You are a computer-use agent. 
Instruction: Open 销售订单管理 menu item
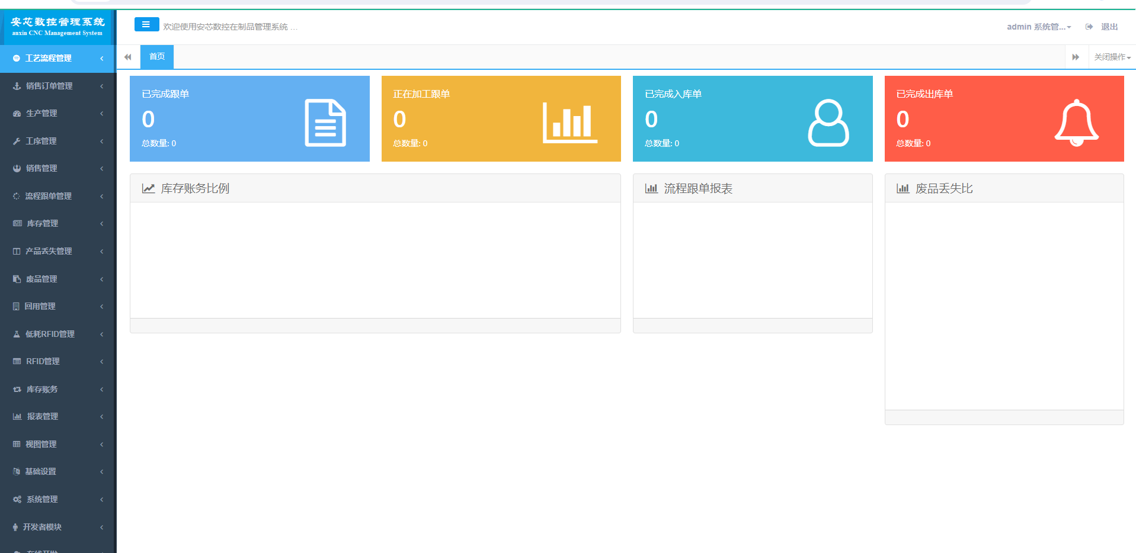(58, 86)
